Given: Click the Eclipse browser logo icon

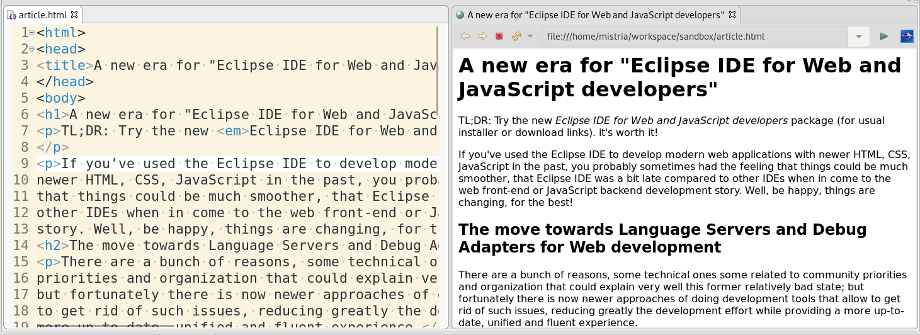Looking at the screenshot, I should point(907,37).
